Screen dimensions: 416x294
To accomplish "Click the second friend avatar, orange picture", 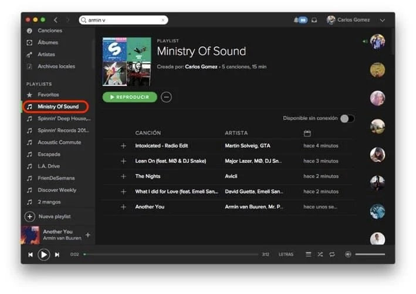I will (377, 70).
